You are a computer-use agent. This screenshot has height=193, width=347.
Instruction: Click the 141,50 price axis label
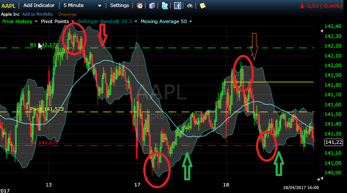[333, 114]
